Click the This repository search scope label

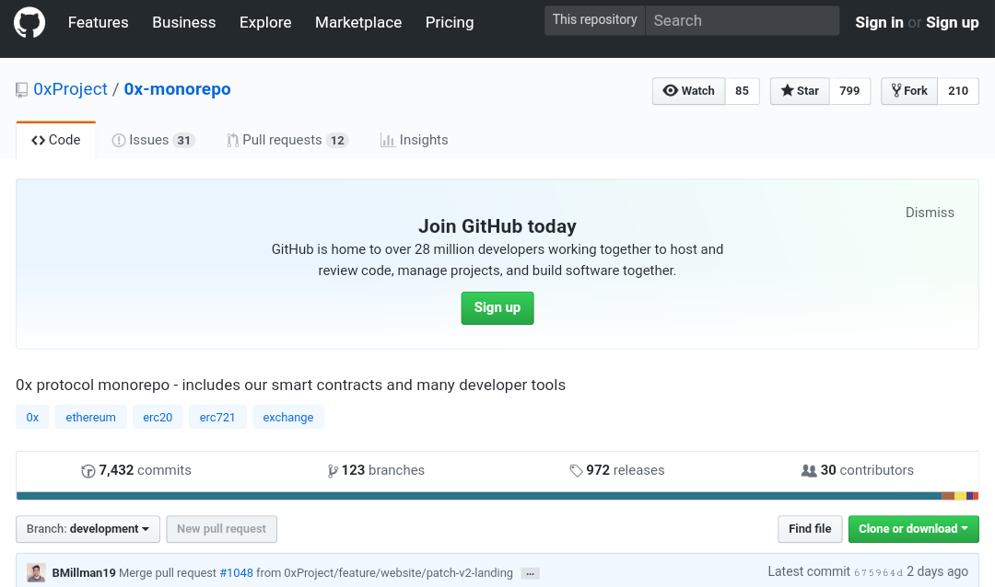[594, 21]
